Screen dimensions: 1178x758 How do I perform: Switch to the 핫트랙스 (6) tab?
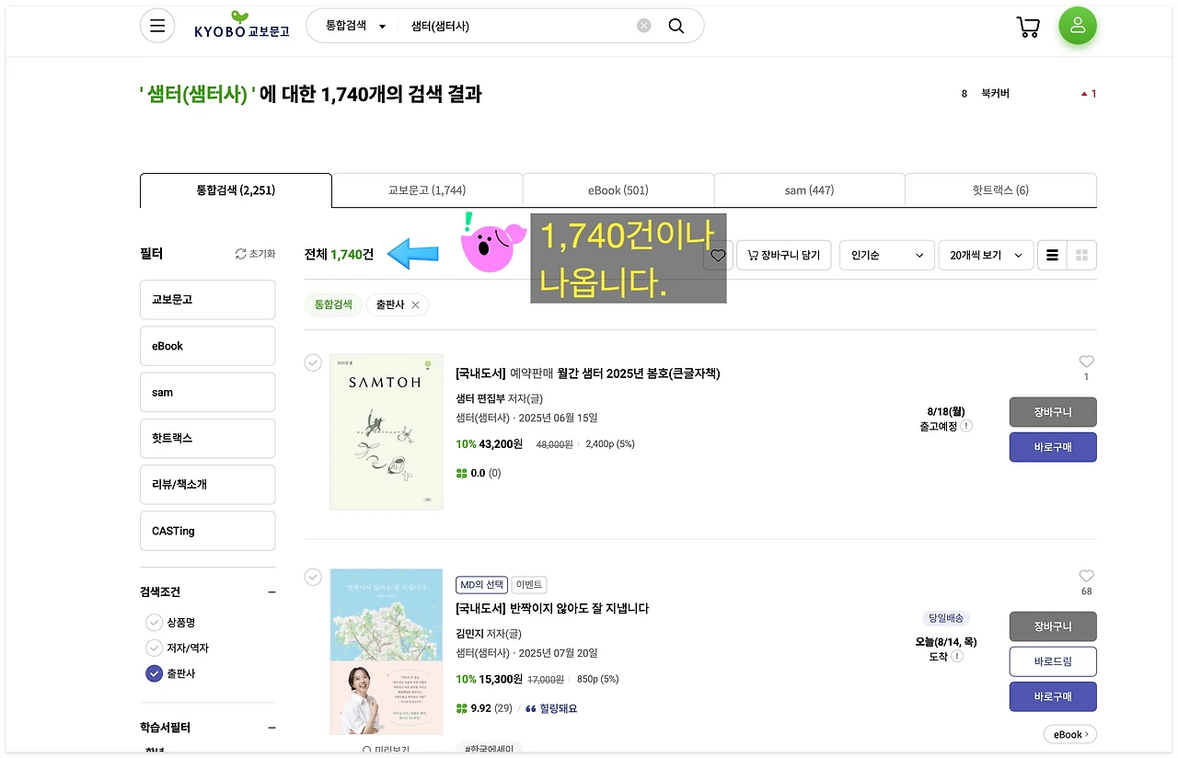click(x=1001, y=190)
